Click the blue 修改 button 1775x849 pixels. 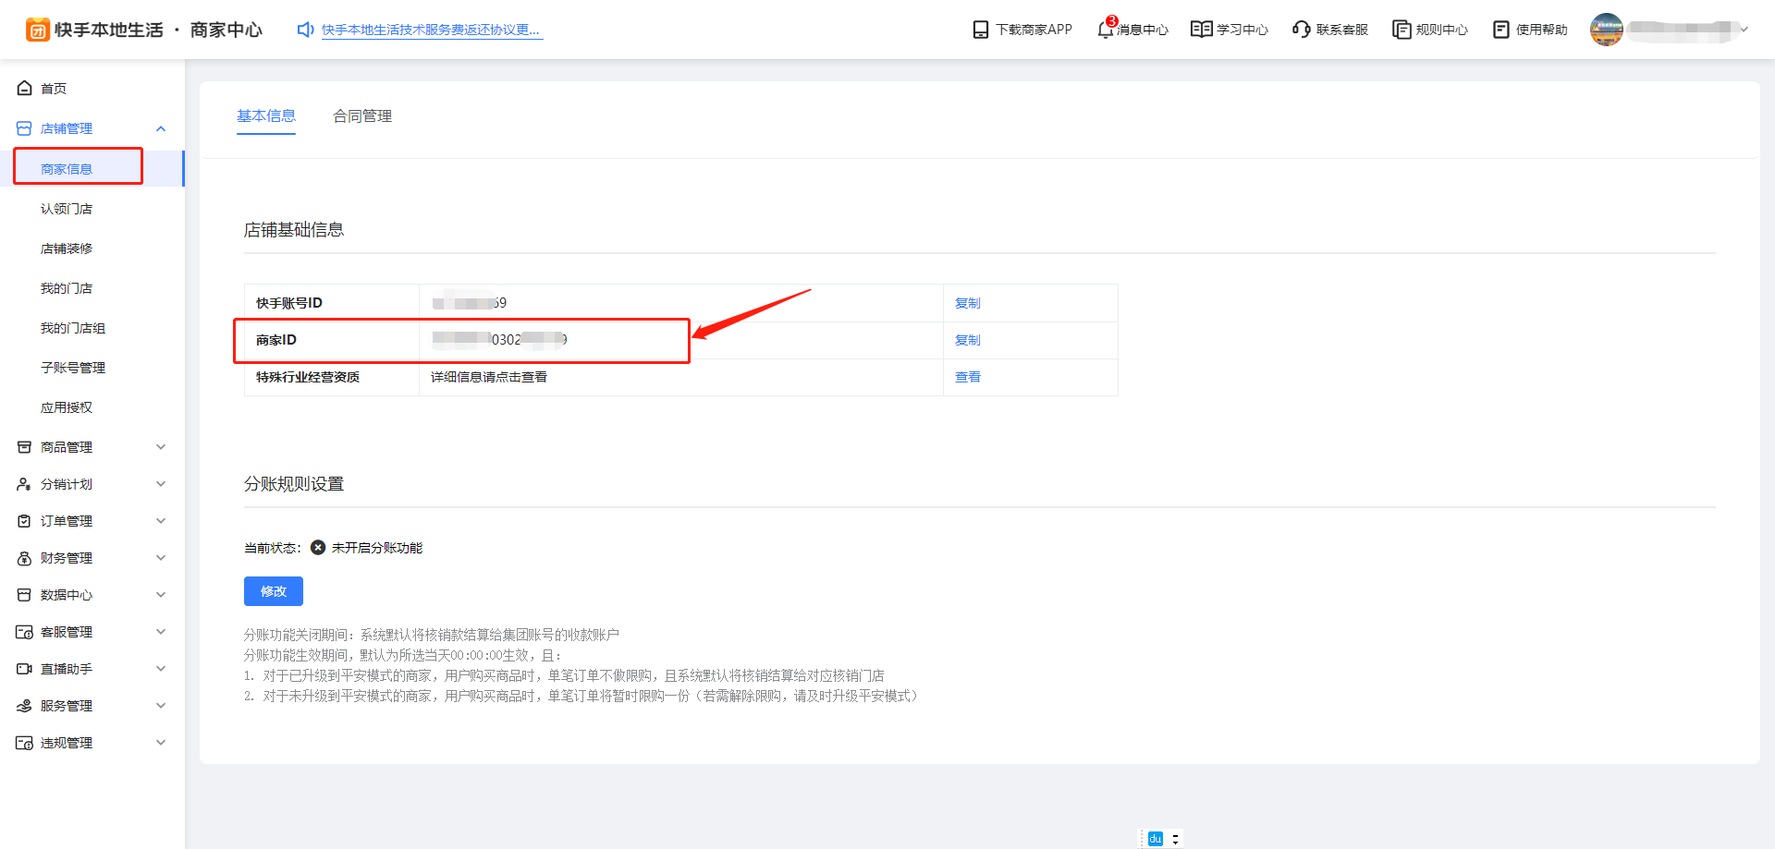pyautogui.click(x=274, y=591)
